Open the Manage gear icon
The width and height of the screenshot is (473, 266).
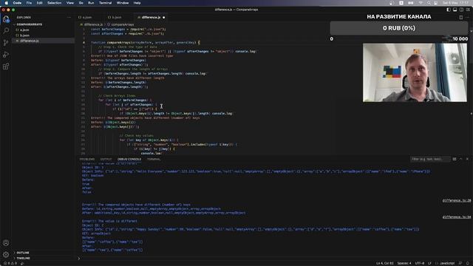pyautogui.click(x=6, y=254)
